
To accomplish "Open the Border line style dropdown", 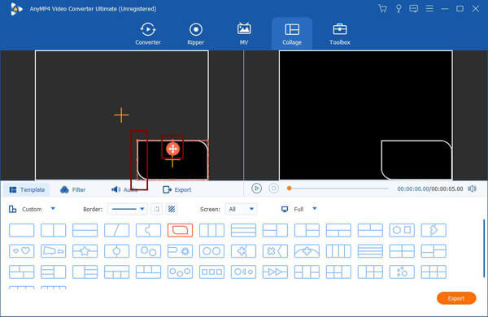I will pyautogui.click(x=128, y=209).
